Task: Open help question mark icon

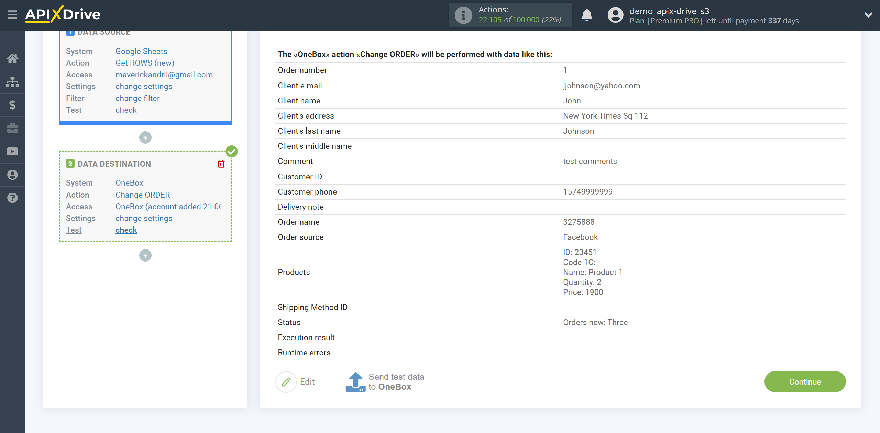Action: click(12, 198)
